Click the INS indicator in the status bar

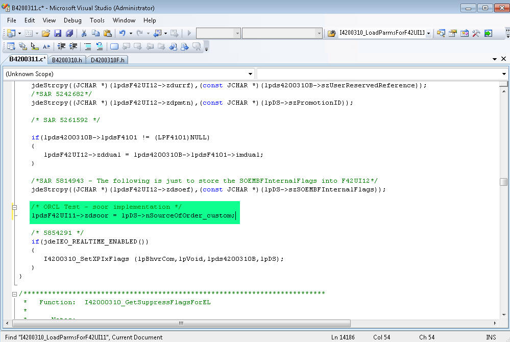coord(491,337)
